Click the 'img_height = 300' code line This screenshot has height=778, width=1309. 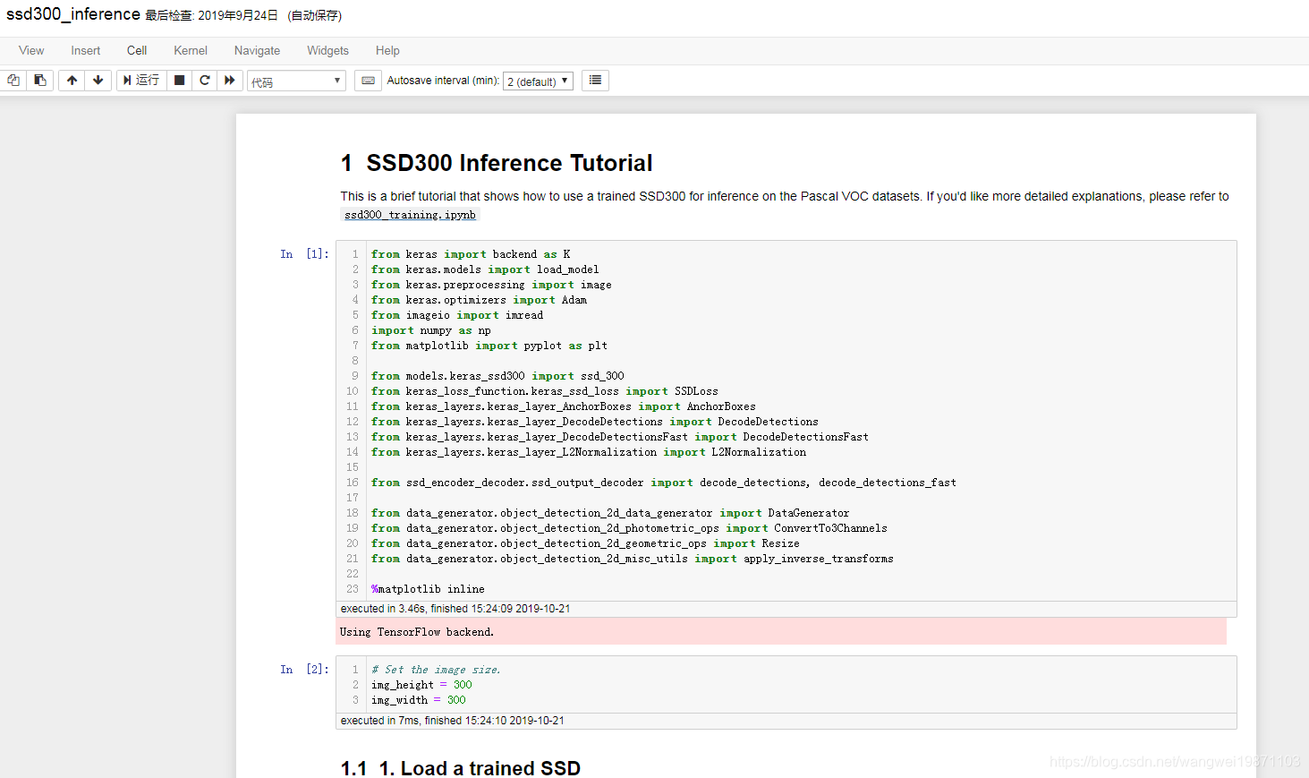pos(421,685)
